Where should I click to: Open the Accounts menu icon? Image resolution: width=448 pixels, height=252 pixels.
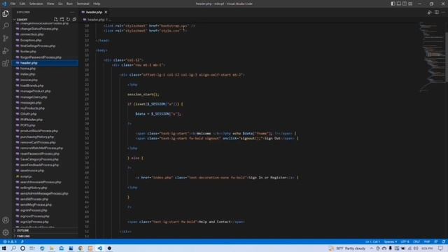coord(6,220)
